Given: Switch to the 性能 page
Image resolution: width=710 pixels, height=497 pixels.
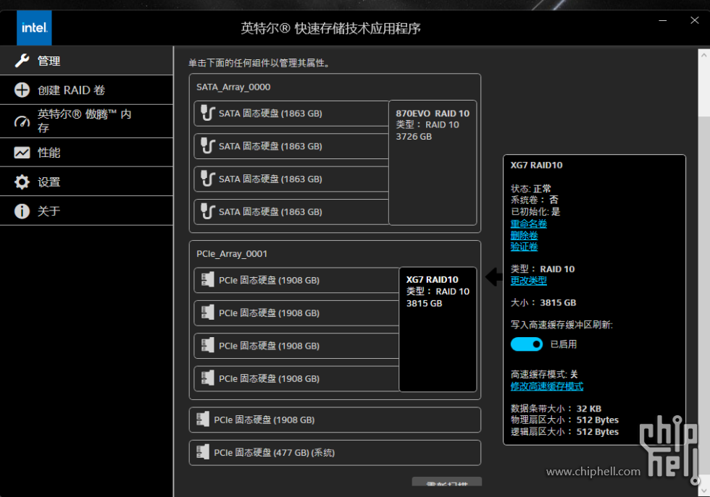Looking at the screenshot, I should (x=86, y=153).
